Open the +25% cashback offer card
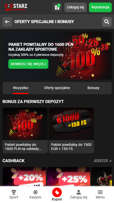 [x=68, y=176]
